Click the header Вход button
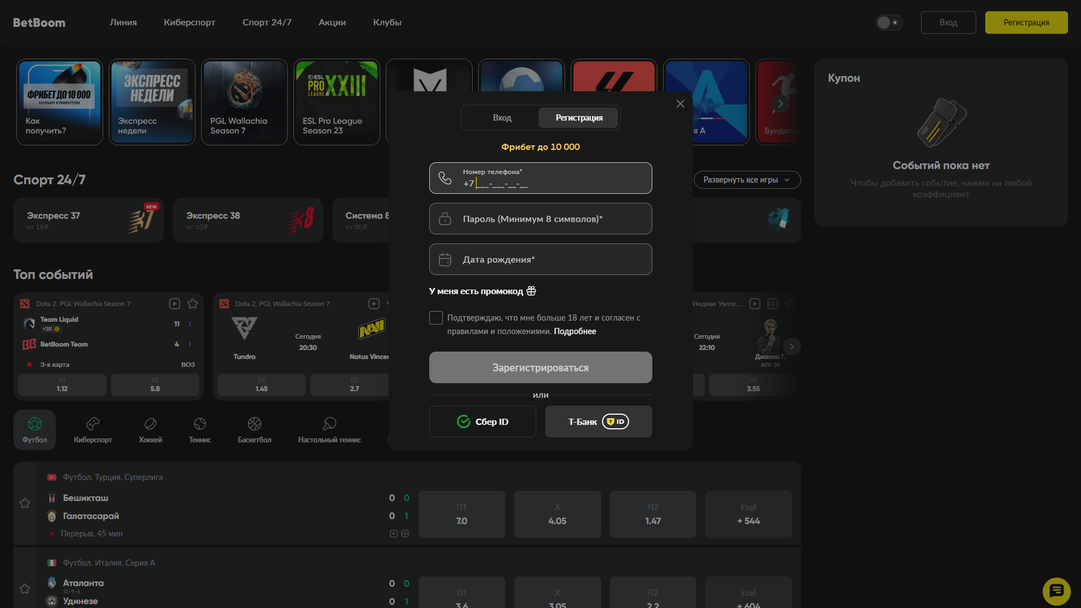Image resolution: width=1081 pixels, height=608 pixels. click(x=949, y=23)
